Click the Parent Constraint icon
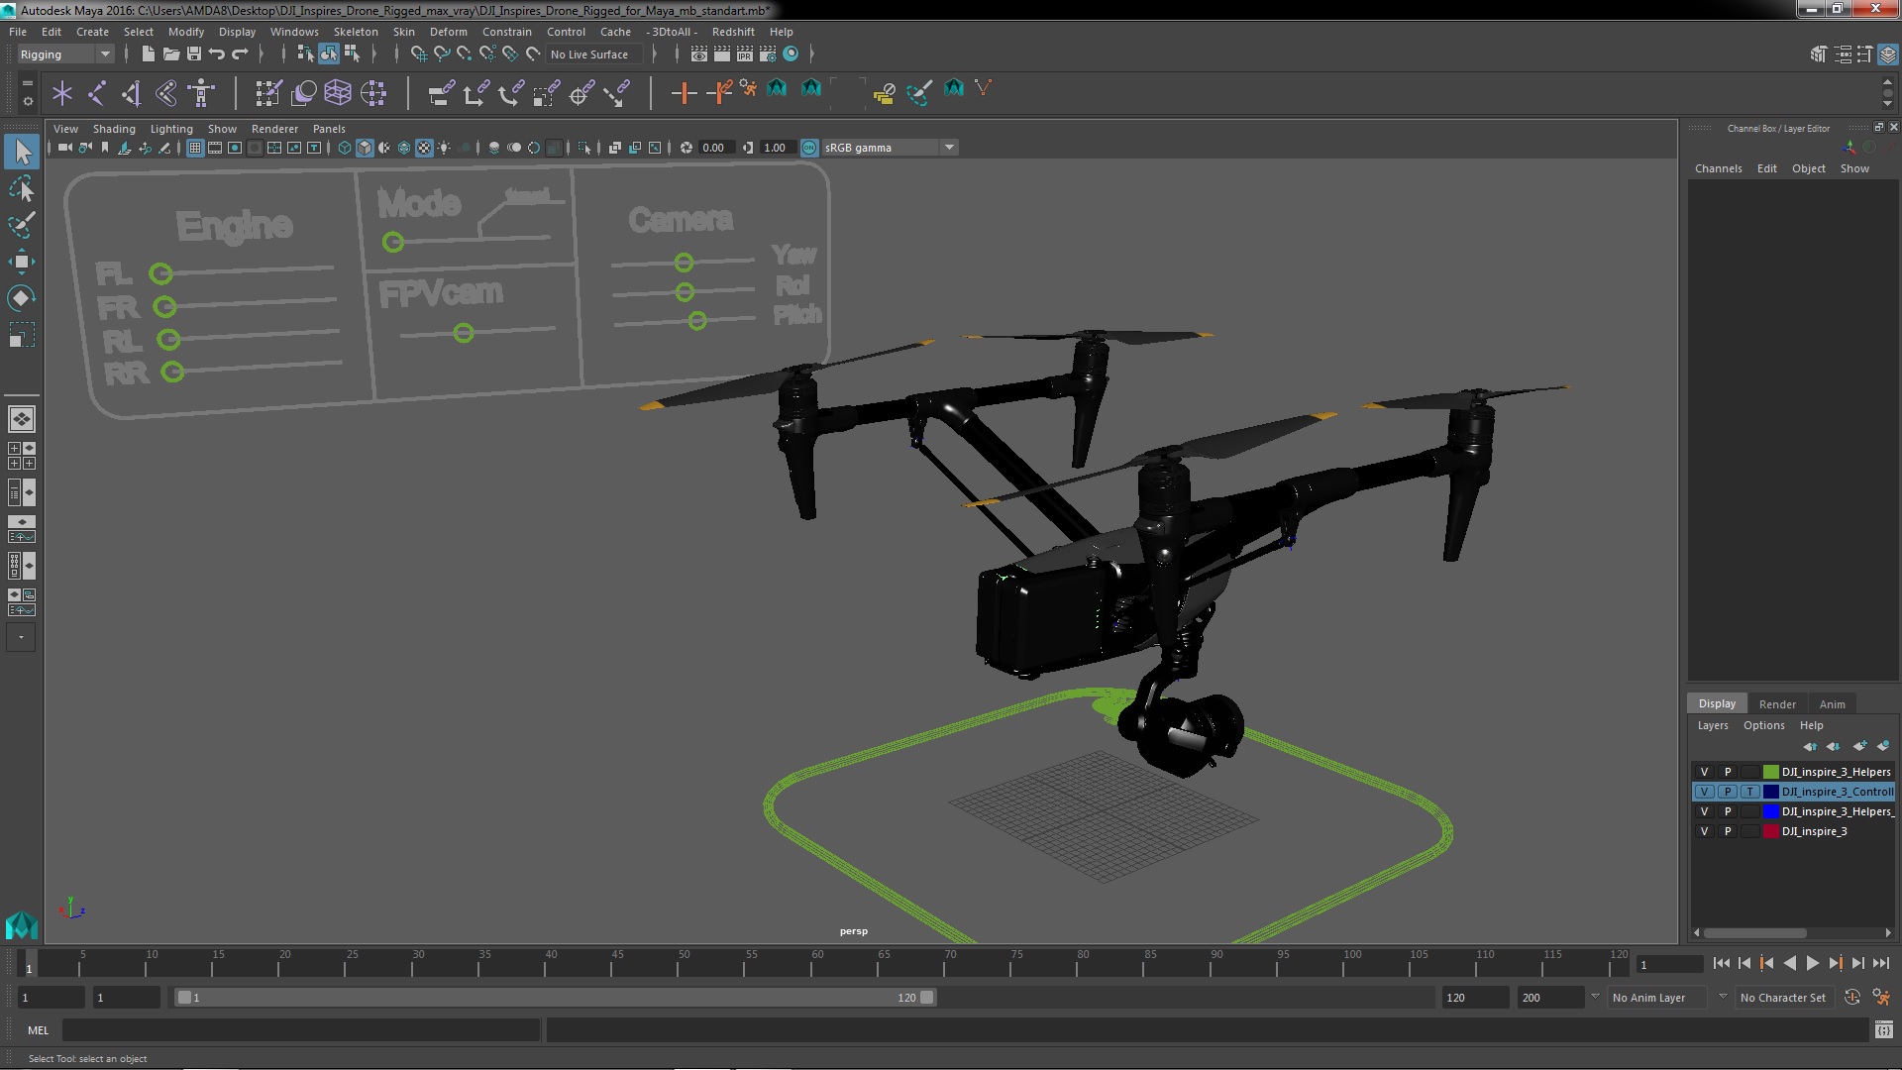1902x1070 pixels. (441, 93)
